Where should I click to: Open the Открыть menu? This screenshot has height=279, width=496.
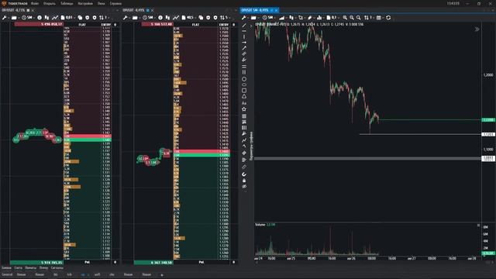[x=50, y=3]
